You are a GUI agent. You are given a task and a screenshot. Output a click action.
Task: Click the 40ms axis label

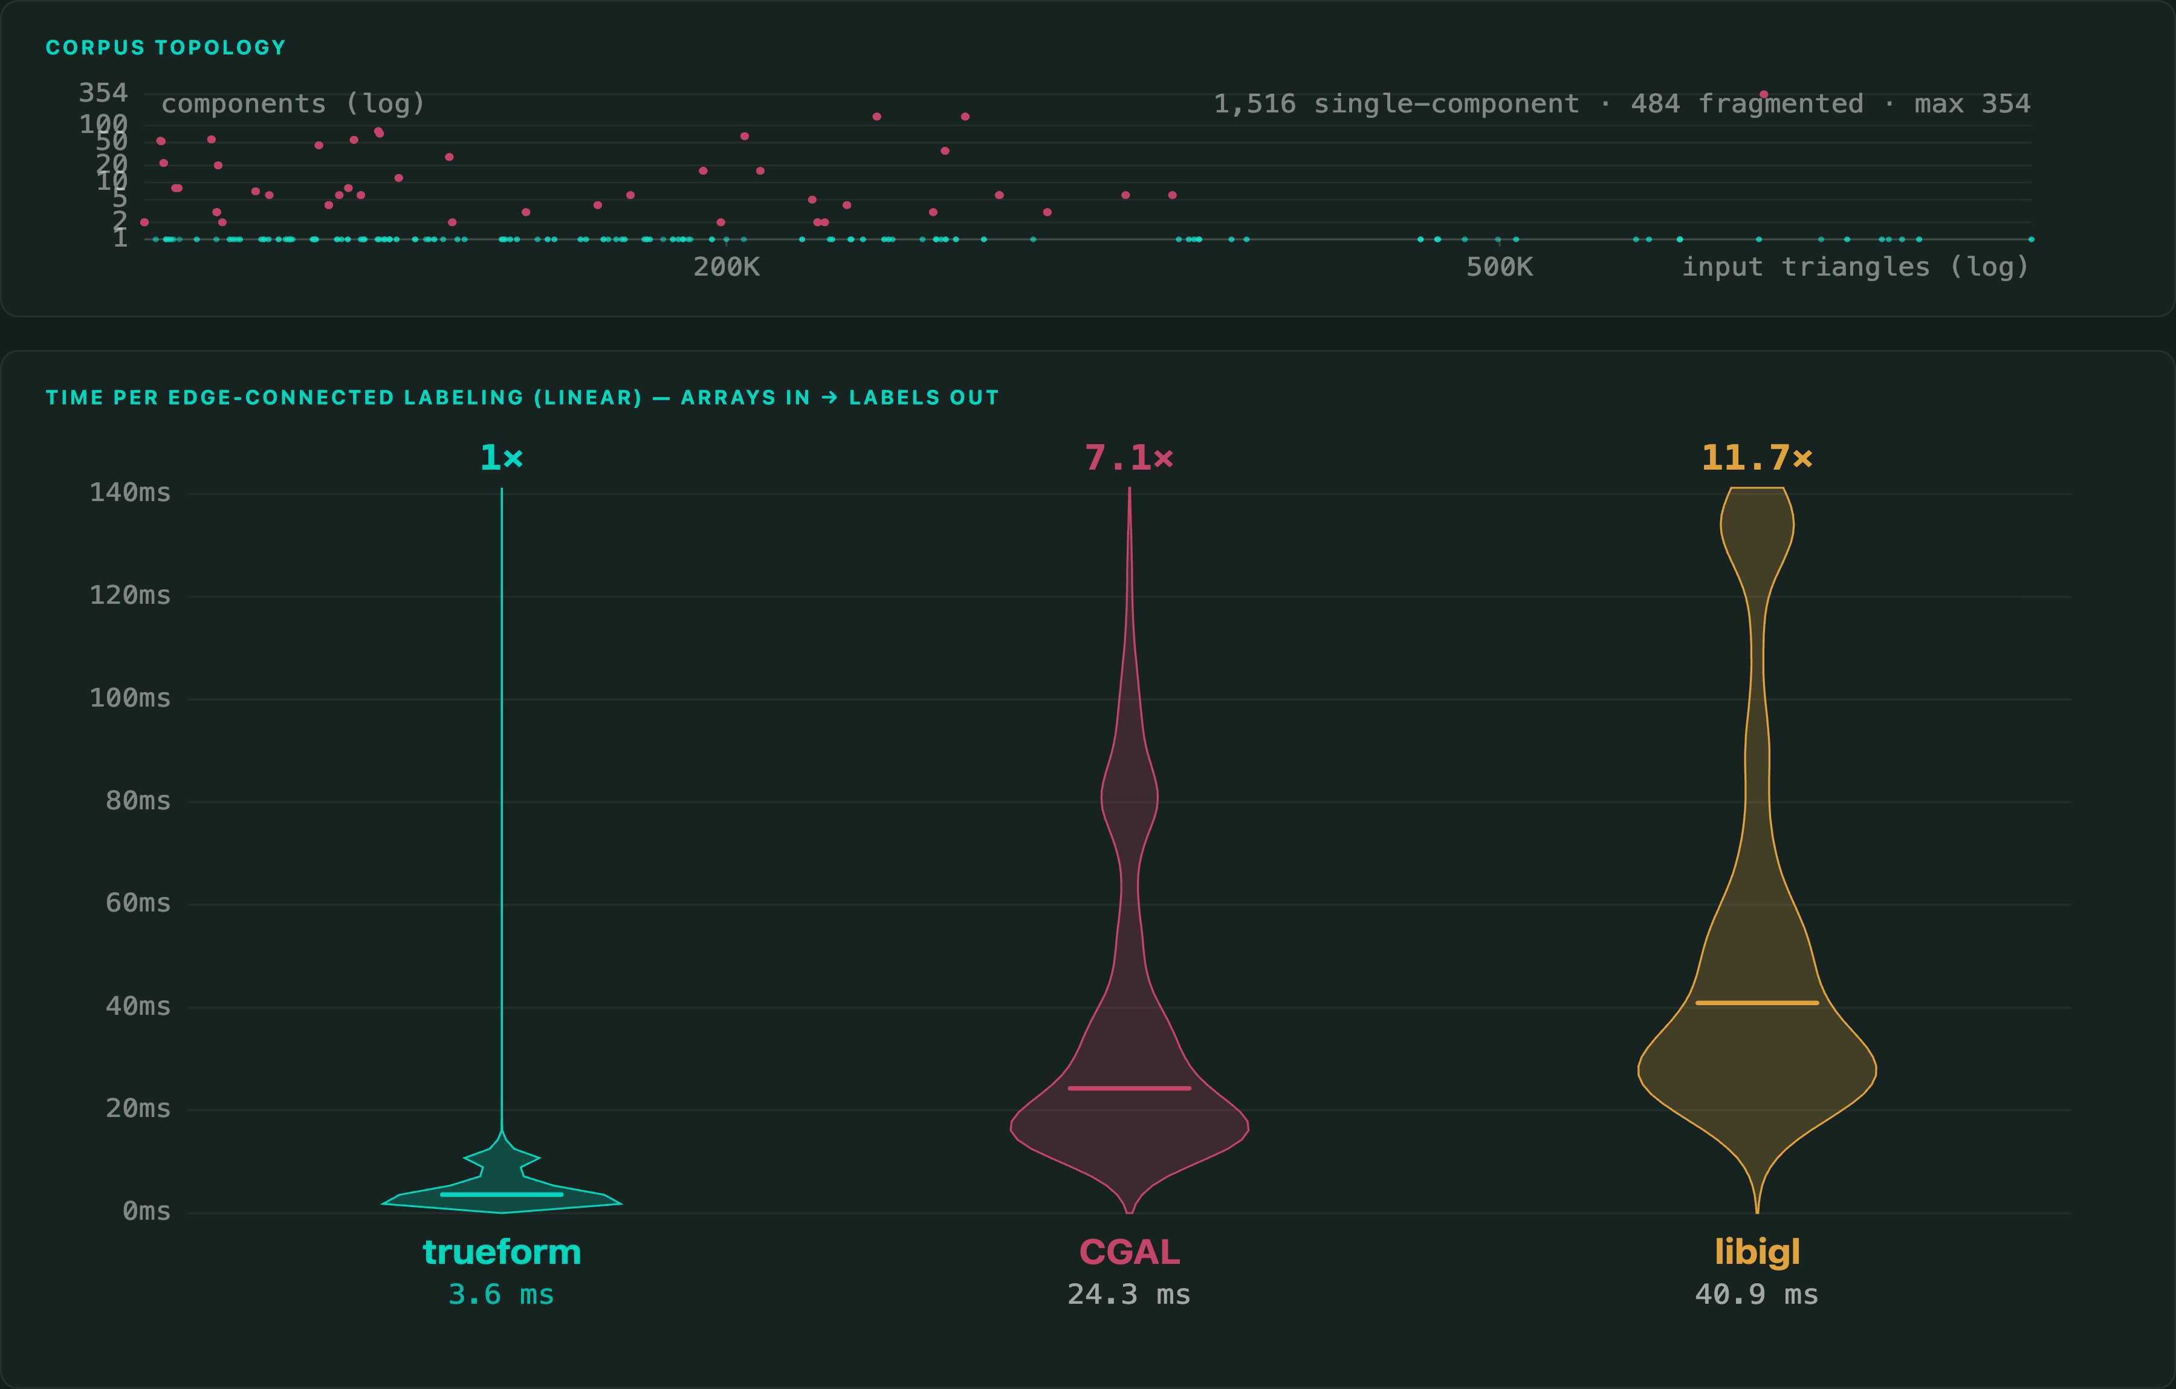(x=137, y=1006)
